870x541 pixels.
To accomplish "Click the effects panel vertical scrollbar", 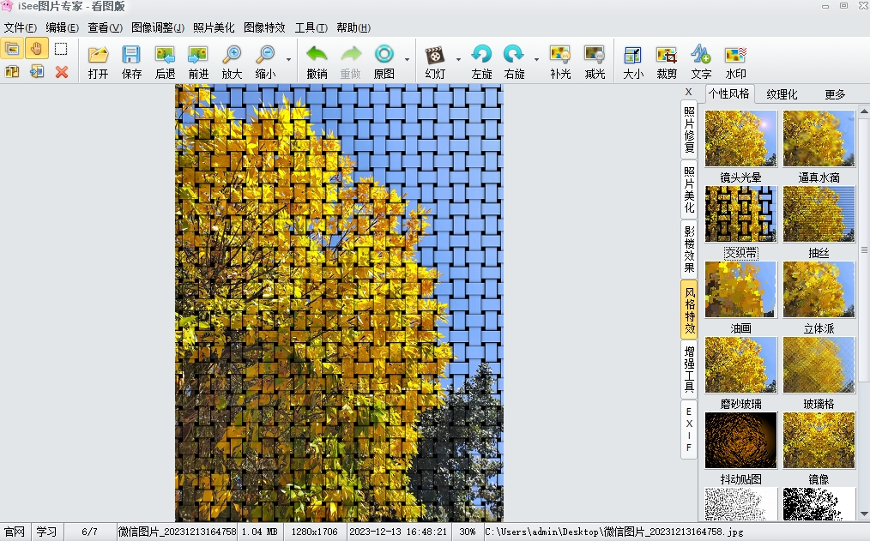I will [864, 313].
